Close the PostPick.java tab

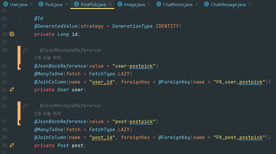(110, 4)
